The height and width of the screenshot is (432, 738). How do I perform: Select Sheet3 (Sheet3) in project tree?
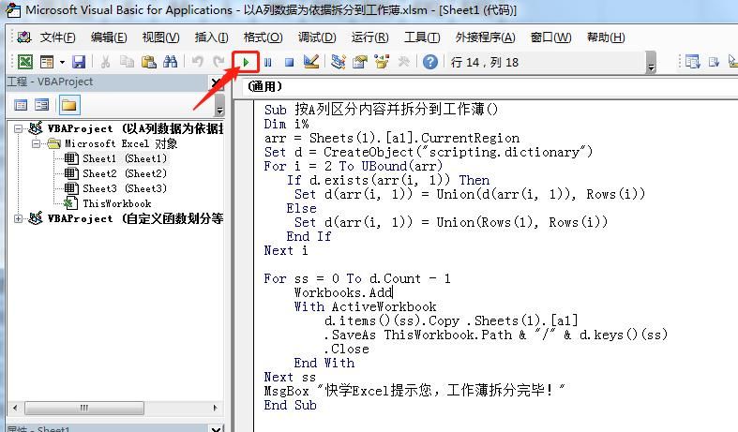(125, 188)
